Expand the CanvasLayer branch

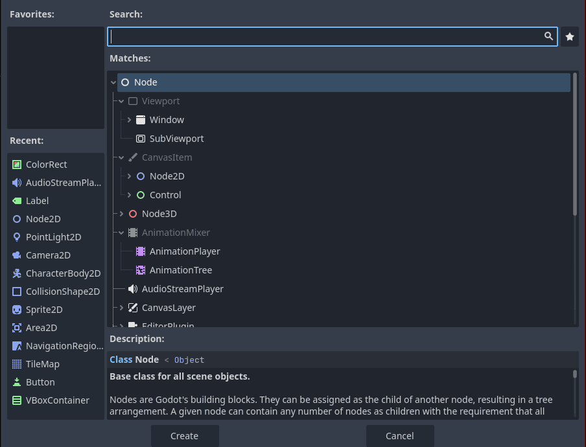pos(121,308)
